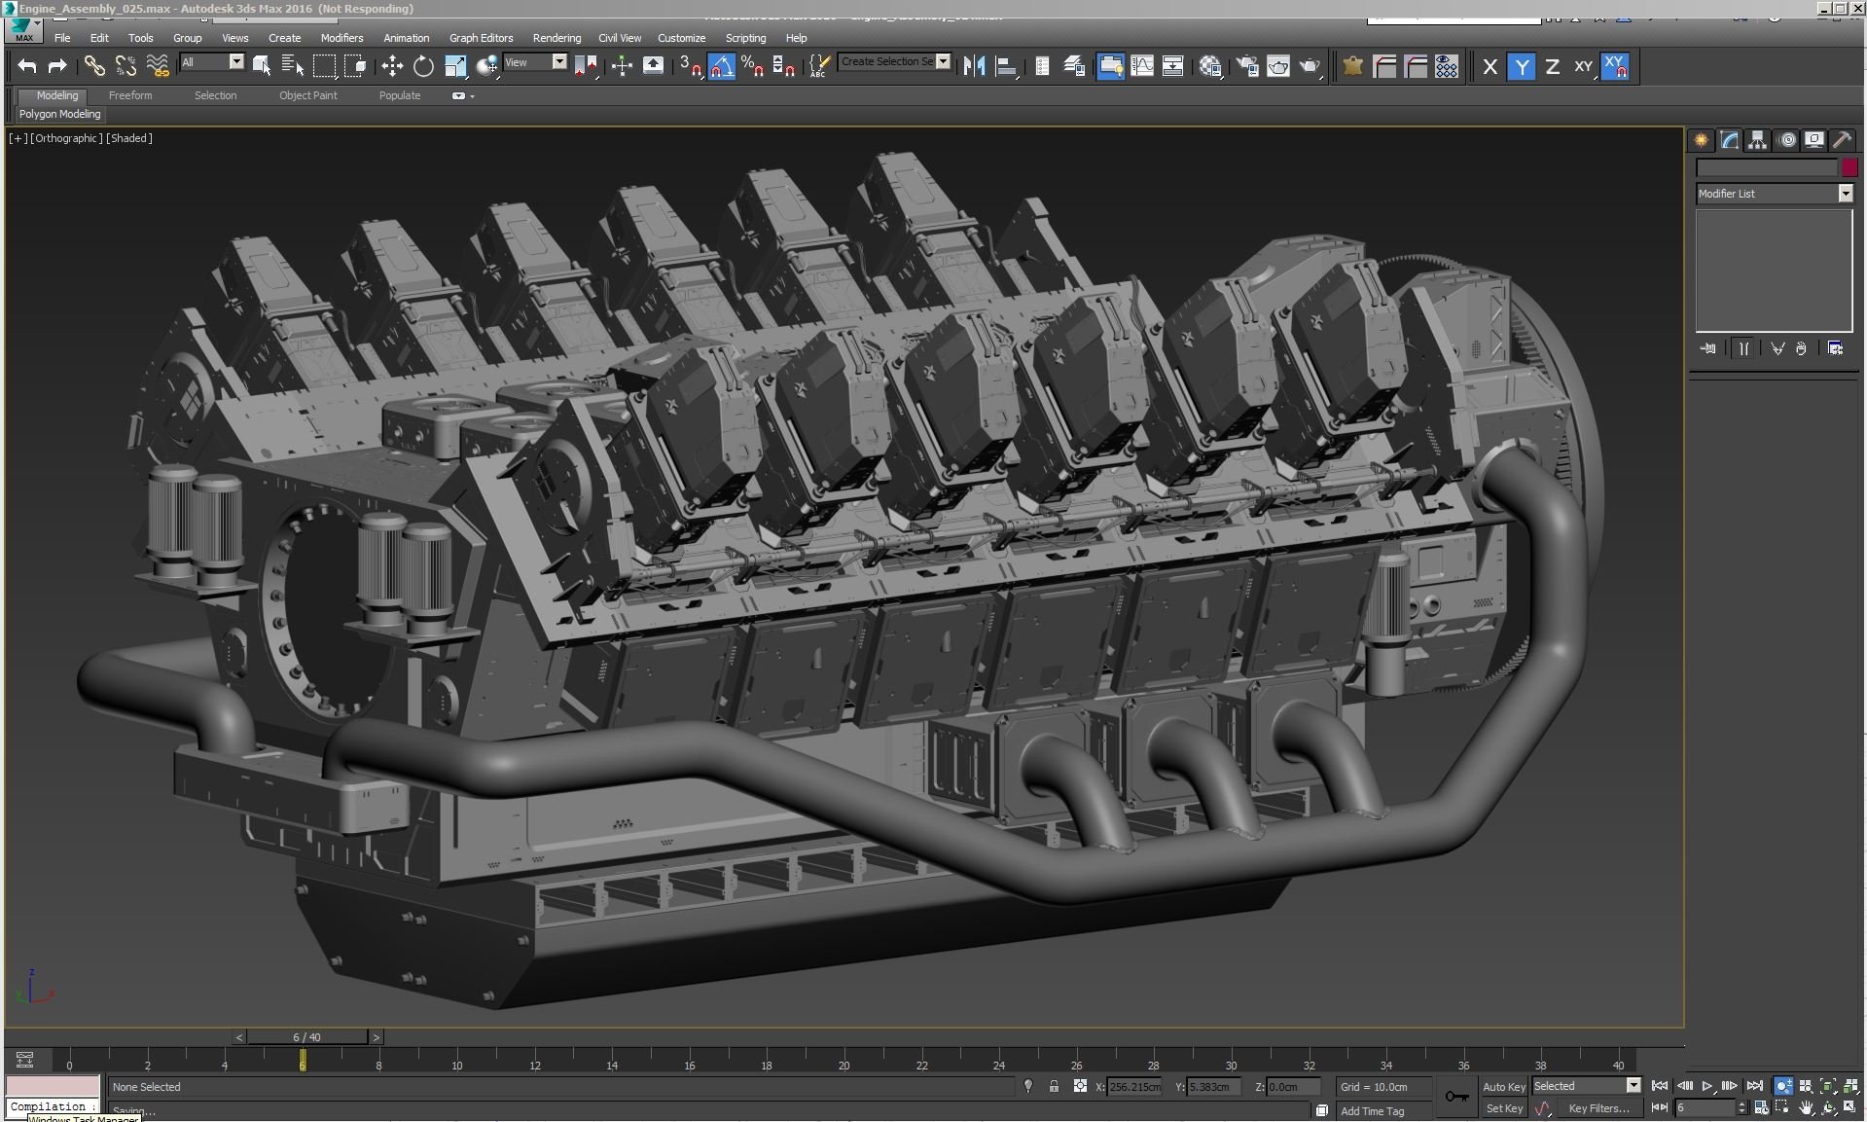Toggle the Auto Key mode
This screenshot has height=1122, width=1867.
click(x=1503, y=1086)
